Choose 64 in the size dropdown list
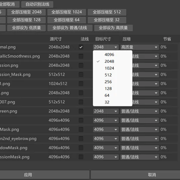The width and height of the screenshot is (180, 180). coord(112,95)
